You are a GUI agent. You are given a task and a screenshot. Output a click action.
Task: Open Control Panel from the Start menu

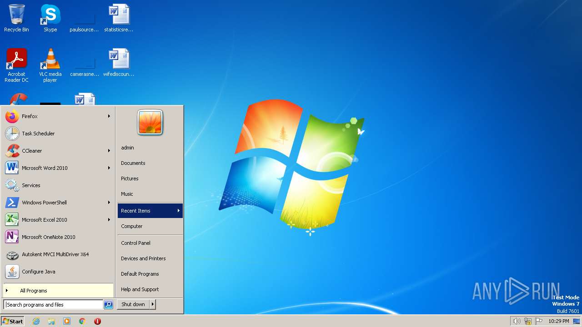point(150,243)
